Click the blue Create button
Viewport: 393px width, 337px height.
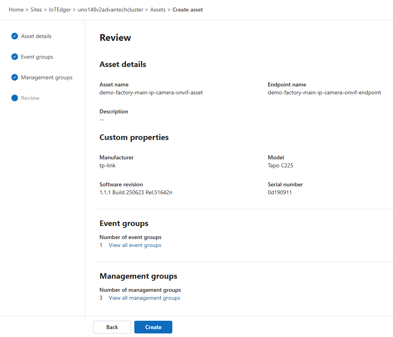point(153,327)
